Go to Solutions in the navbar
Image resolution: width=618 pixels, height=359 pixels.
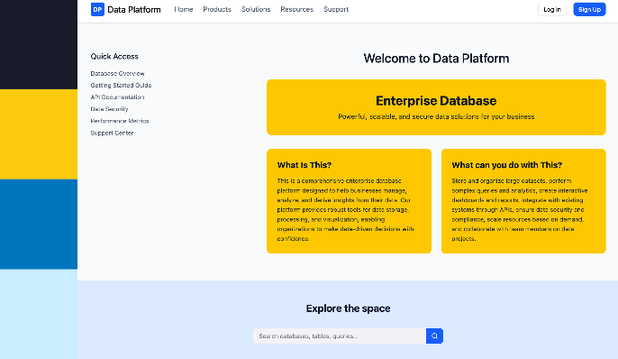(256, 9)
